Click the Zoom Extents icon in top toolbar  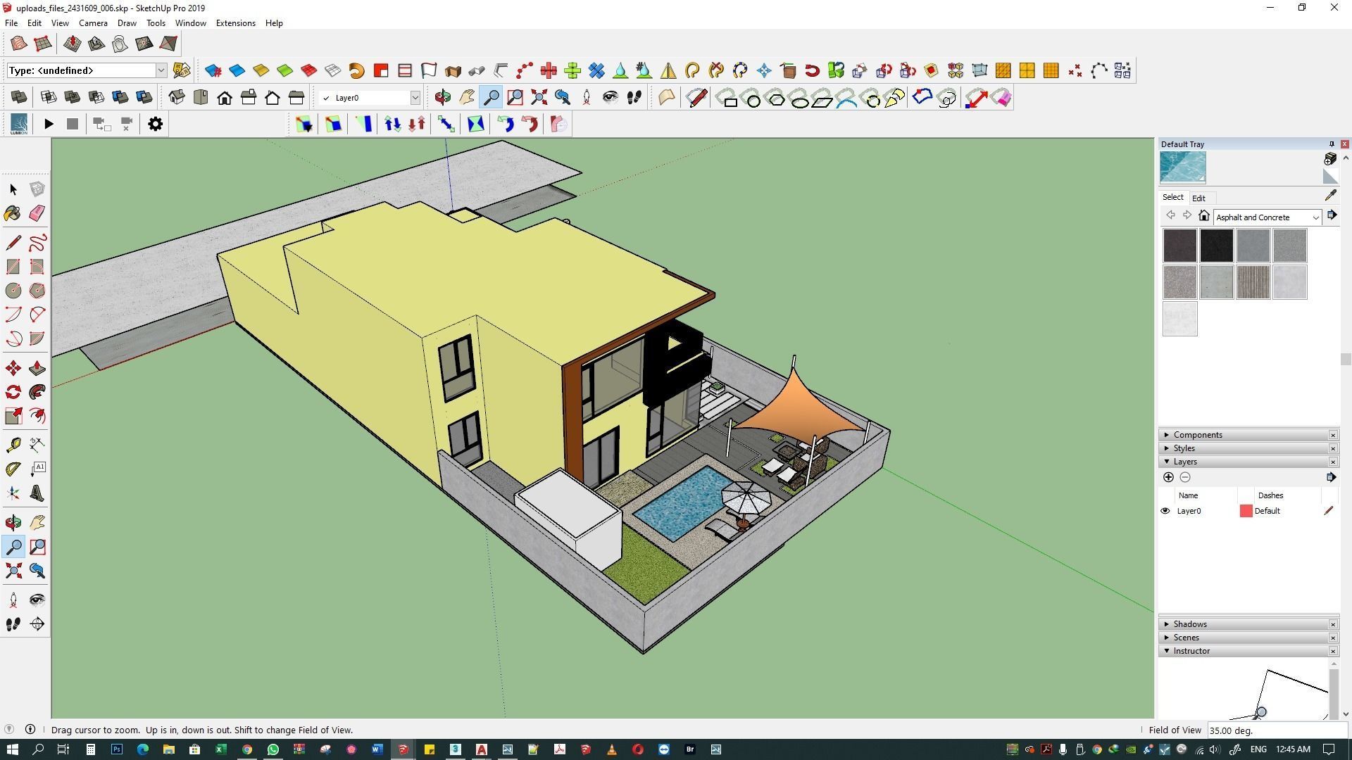pos(539,98)
